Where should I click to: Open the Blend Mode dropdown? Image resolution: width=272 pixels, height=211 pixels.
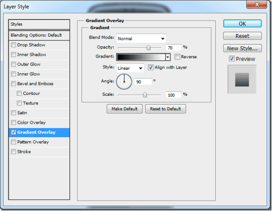click(141, 38)
